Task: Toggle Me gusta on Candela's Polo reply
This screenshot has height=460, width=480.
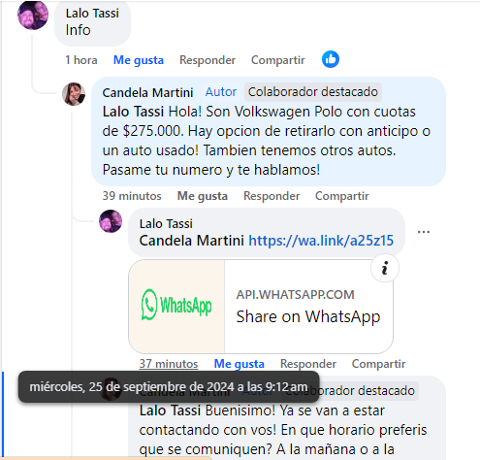Action: [x=203, y=196]
